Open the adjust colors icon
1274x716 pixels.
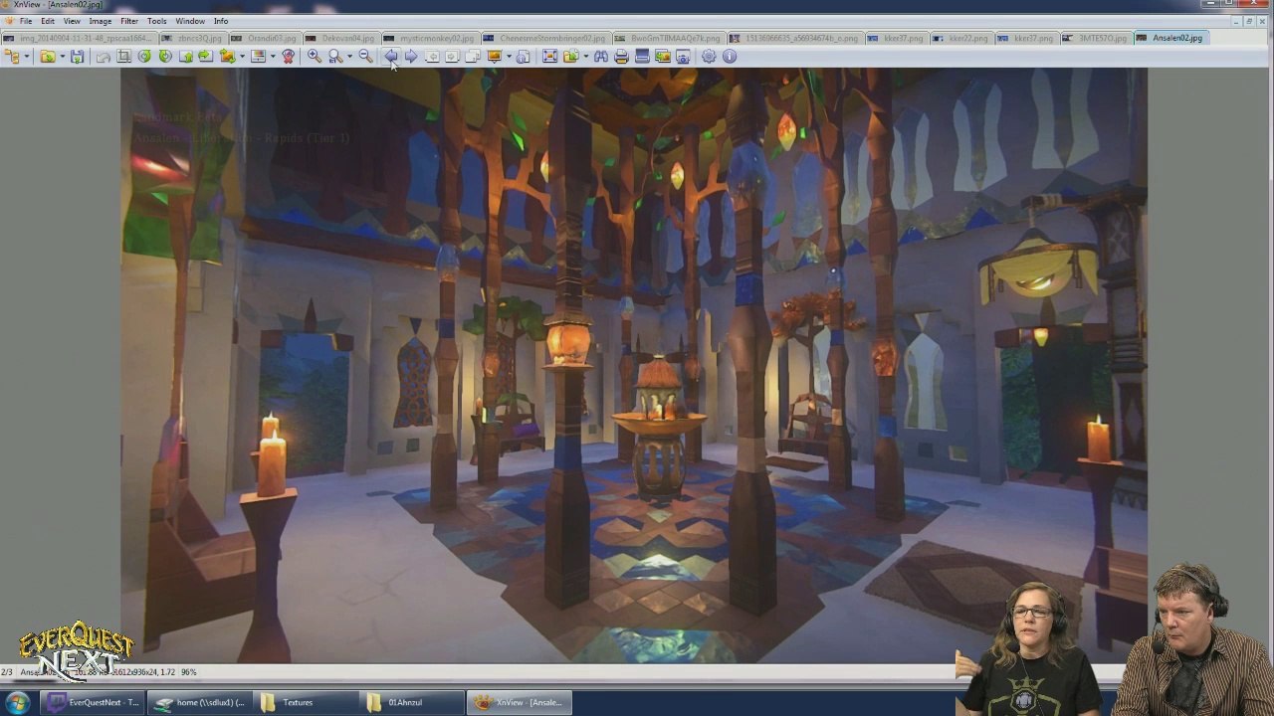259,57
